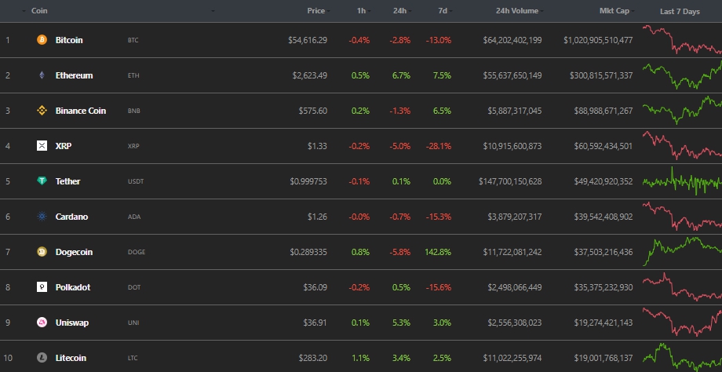Sort by 24h Volume column header
The image size is (722, 372).
click(x=517, y=11)
